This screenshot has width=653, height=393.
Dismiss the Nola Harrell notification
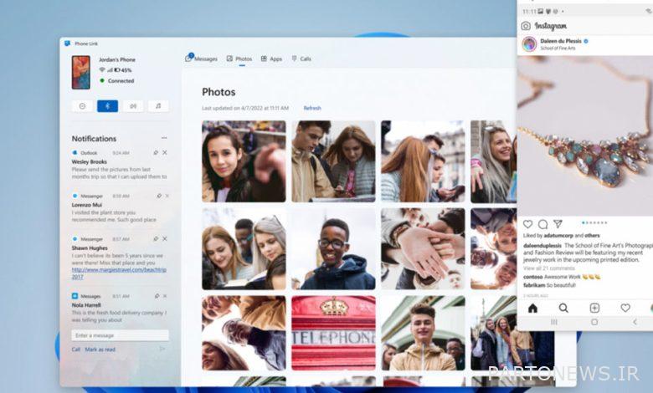point(165,296)
